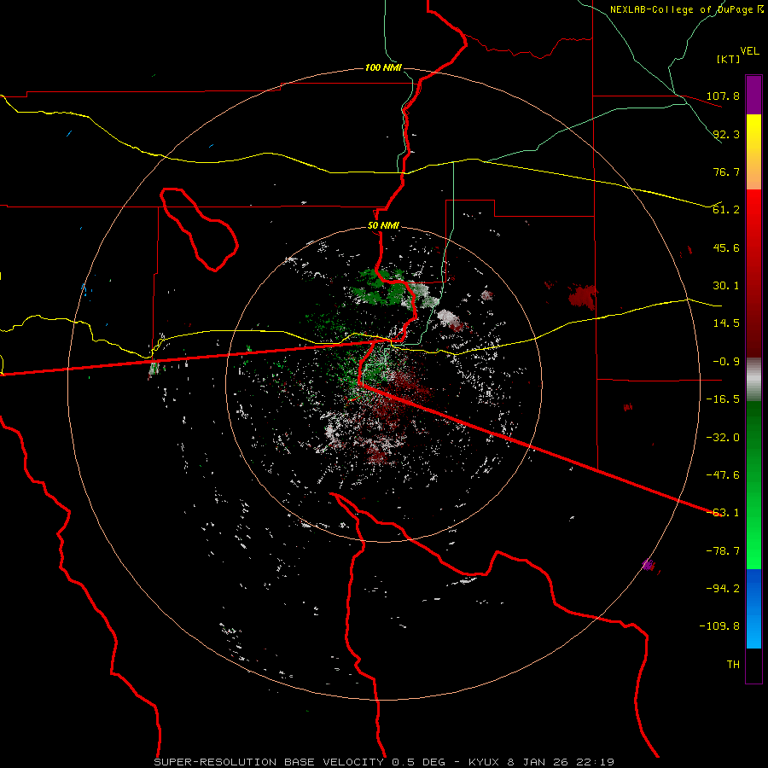Screen dimensions: 768x768
Task: Click the NEXLAB-College of DuPage watermark text
Action: tap(684, 9)
